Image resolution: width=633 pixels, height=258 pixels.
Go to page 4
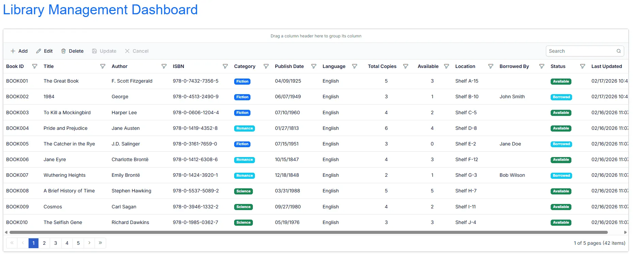(67, 243)
